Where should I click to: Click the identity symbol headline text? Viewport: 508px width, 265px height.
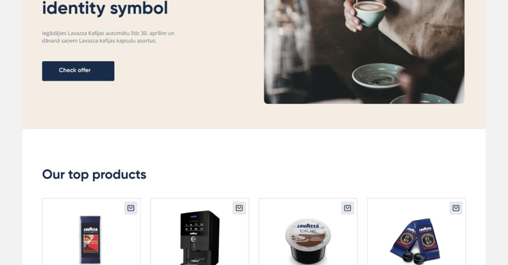tap(105, 8)
